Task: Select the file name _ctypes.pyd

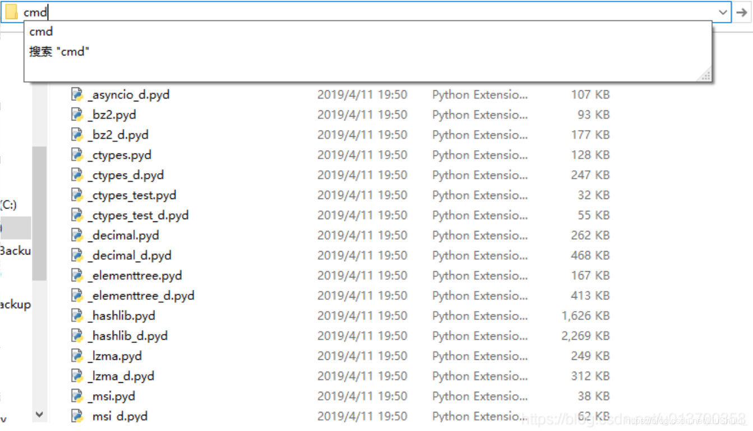Action: (x=120, y=155)
